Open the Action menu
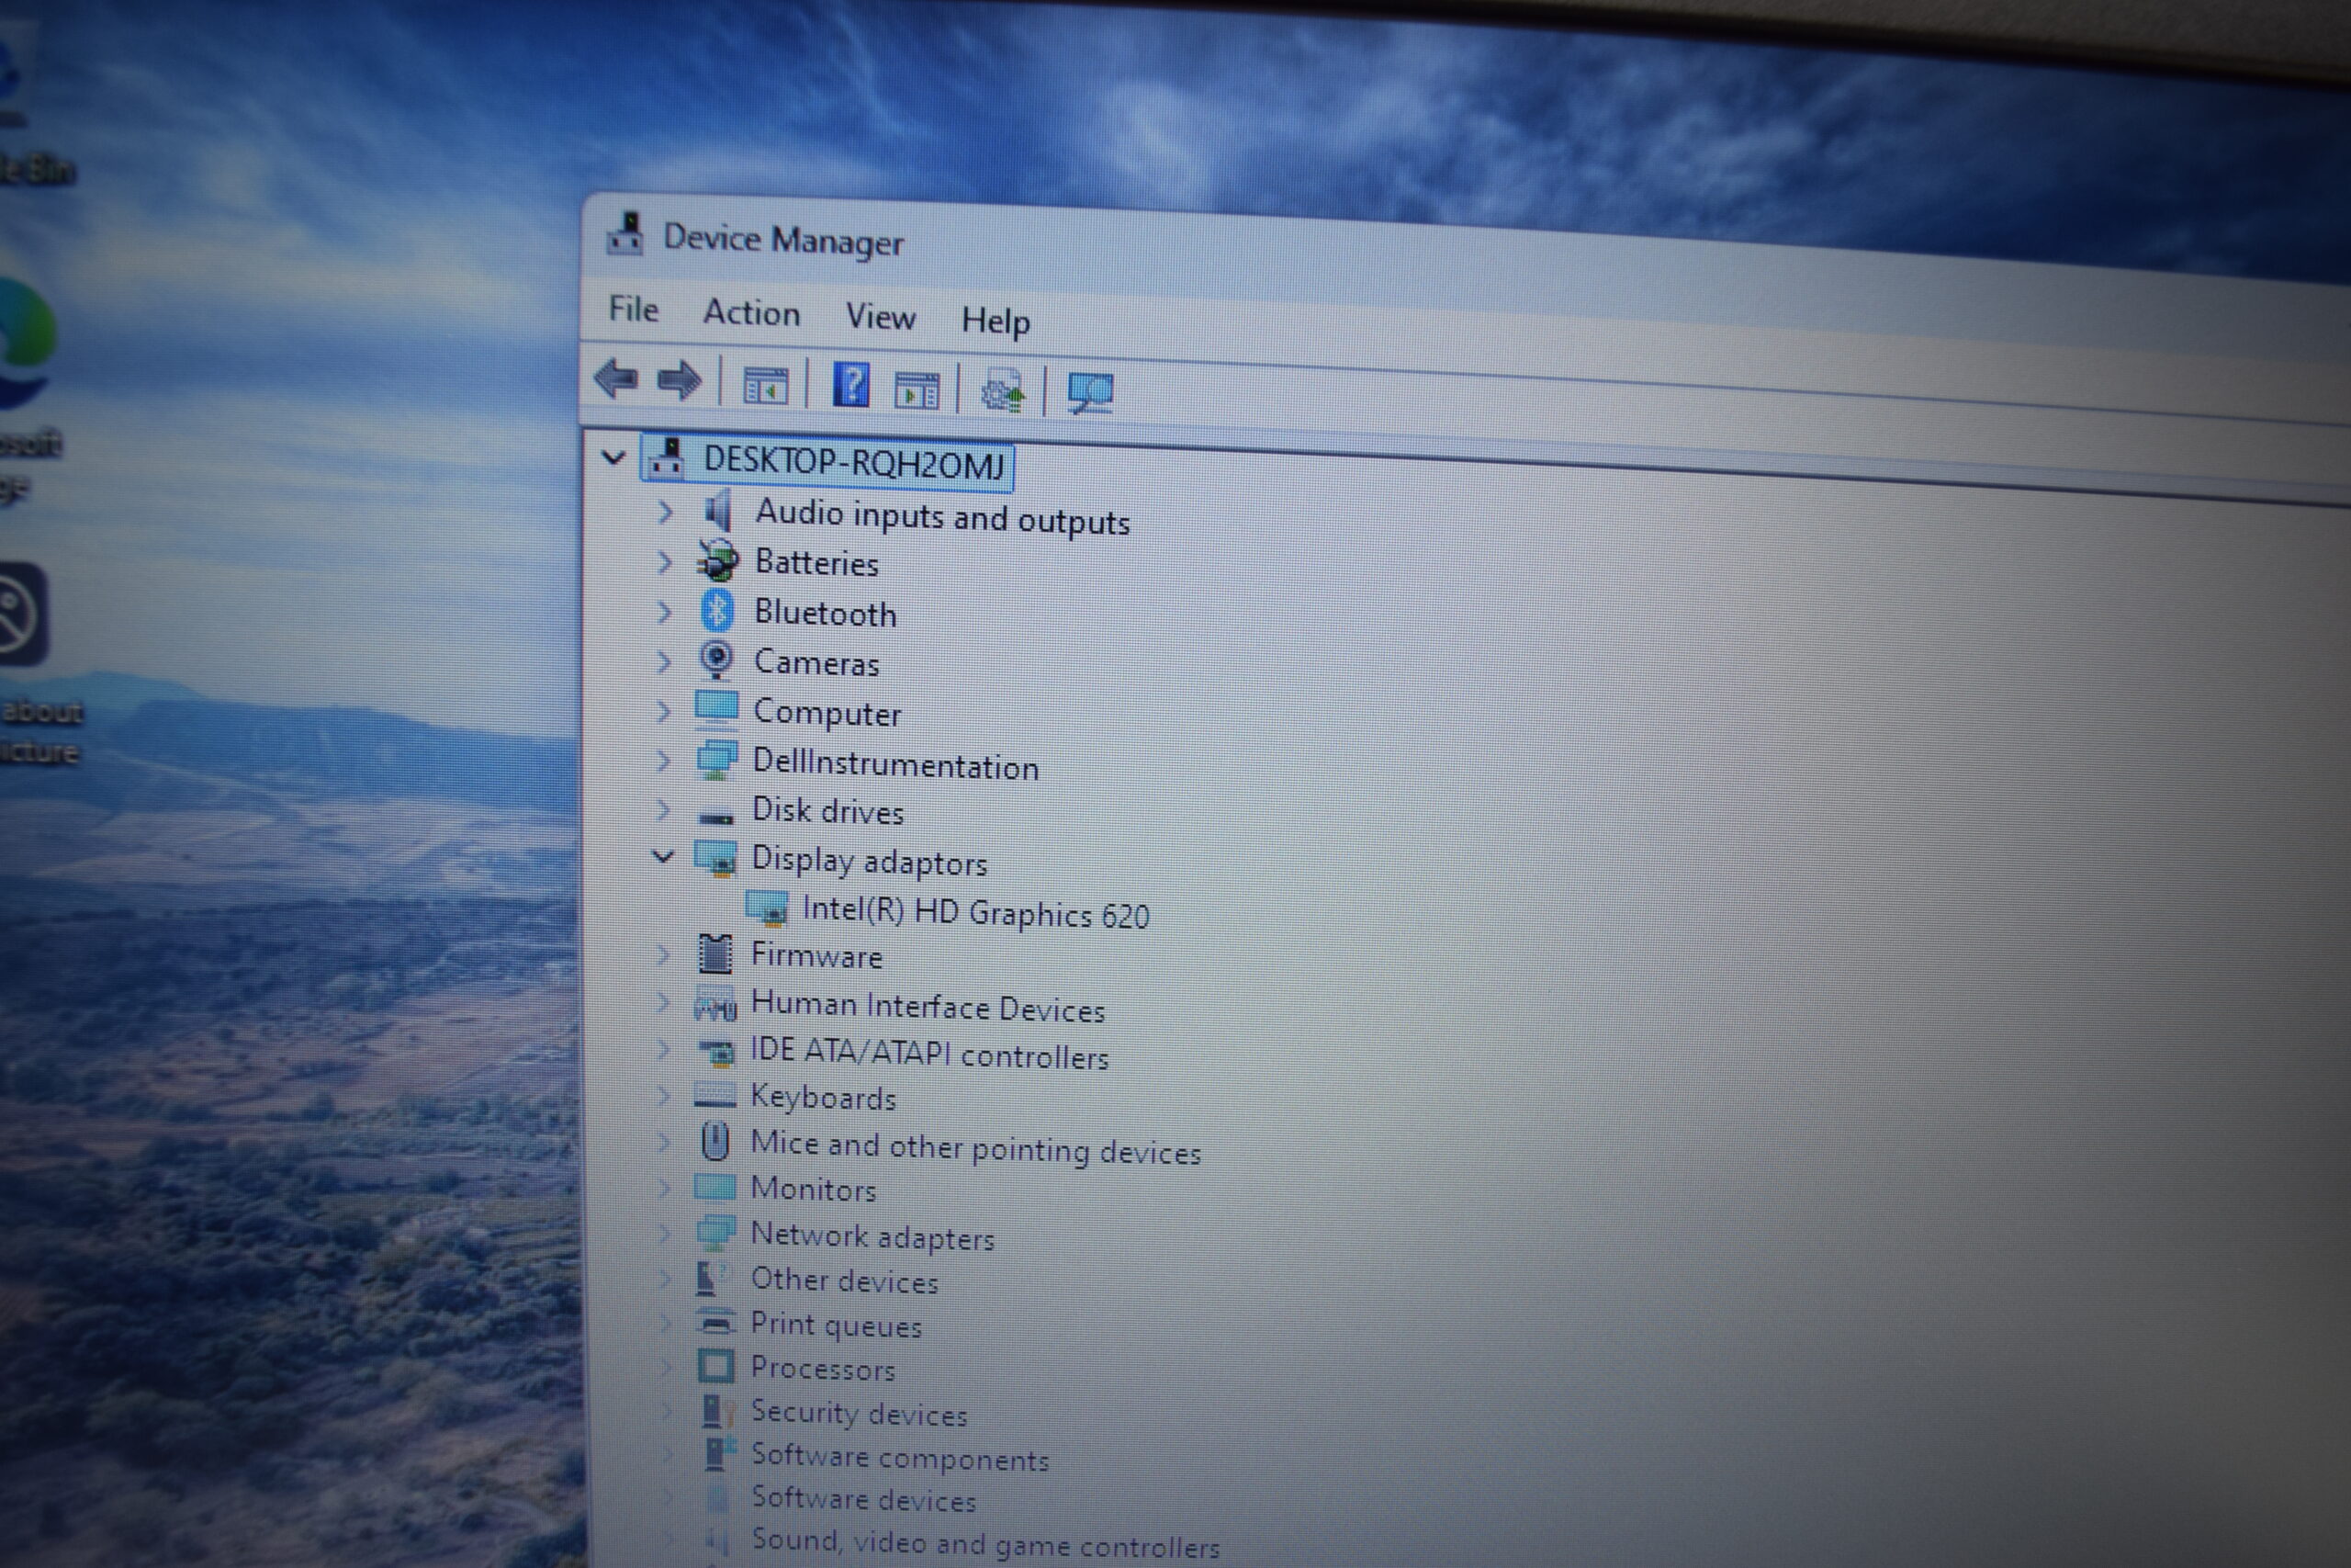2351x1568 pixels. point(752,313)
